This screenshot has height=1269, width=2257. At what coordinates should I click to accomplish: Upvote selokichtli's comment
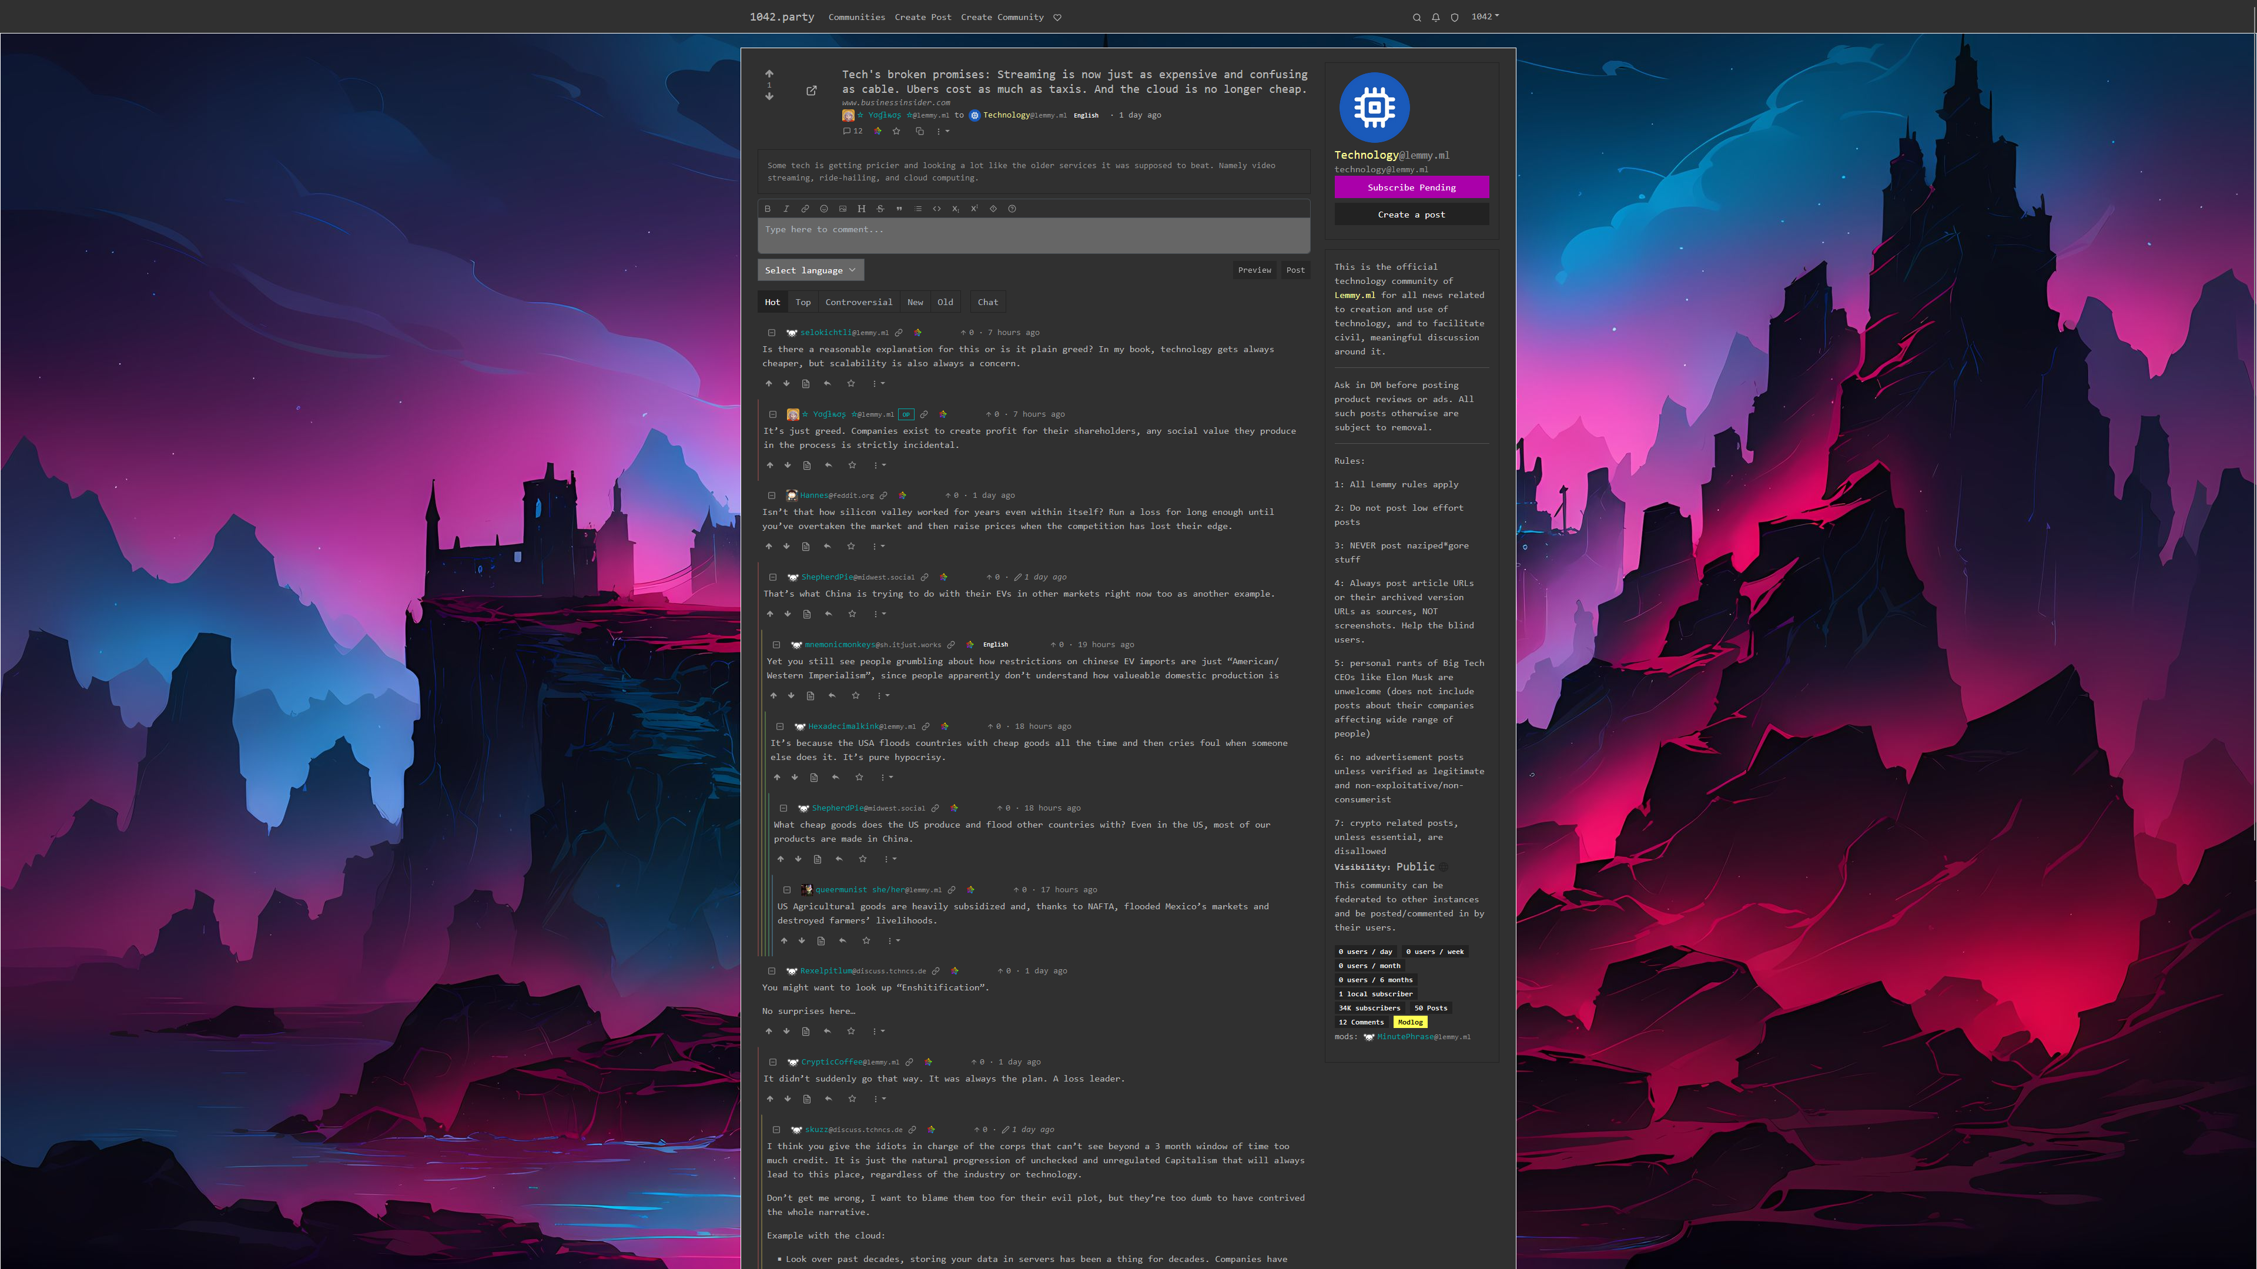(769, 383)
